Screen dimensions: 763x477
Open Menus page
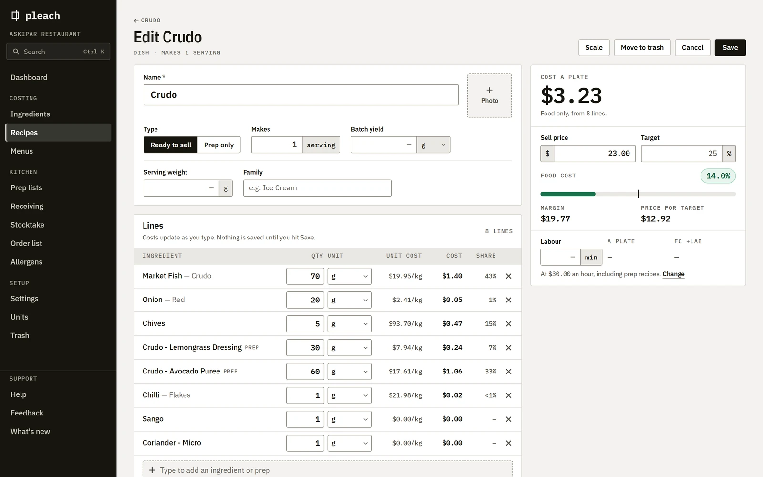point(58,151)
